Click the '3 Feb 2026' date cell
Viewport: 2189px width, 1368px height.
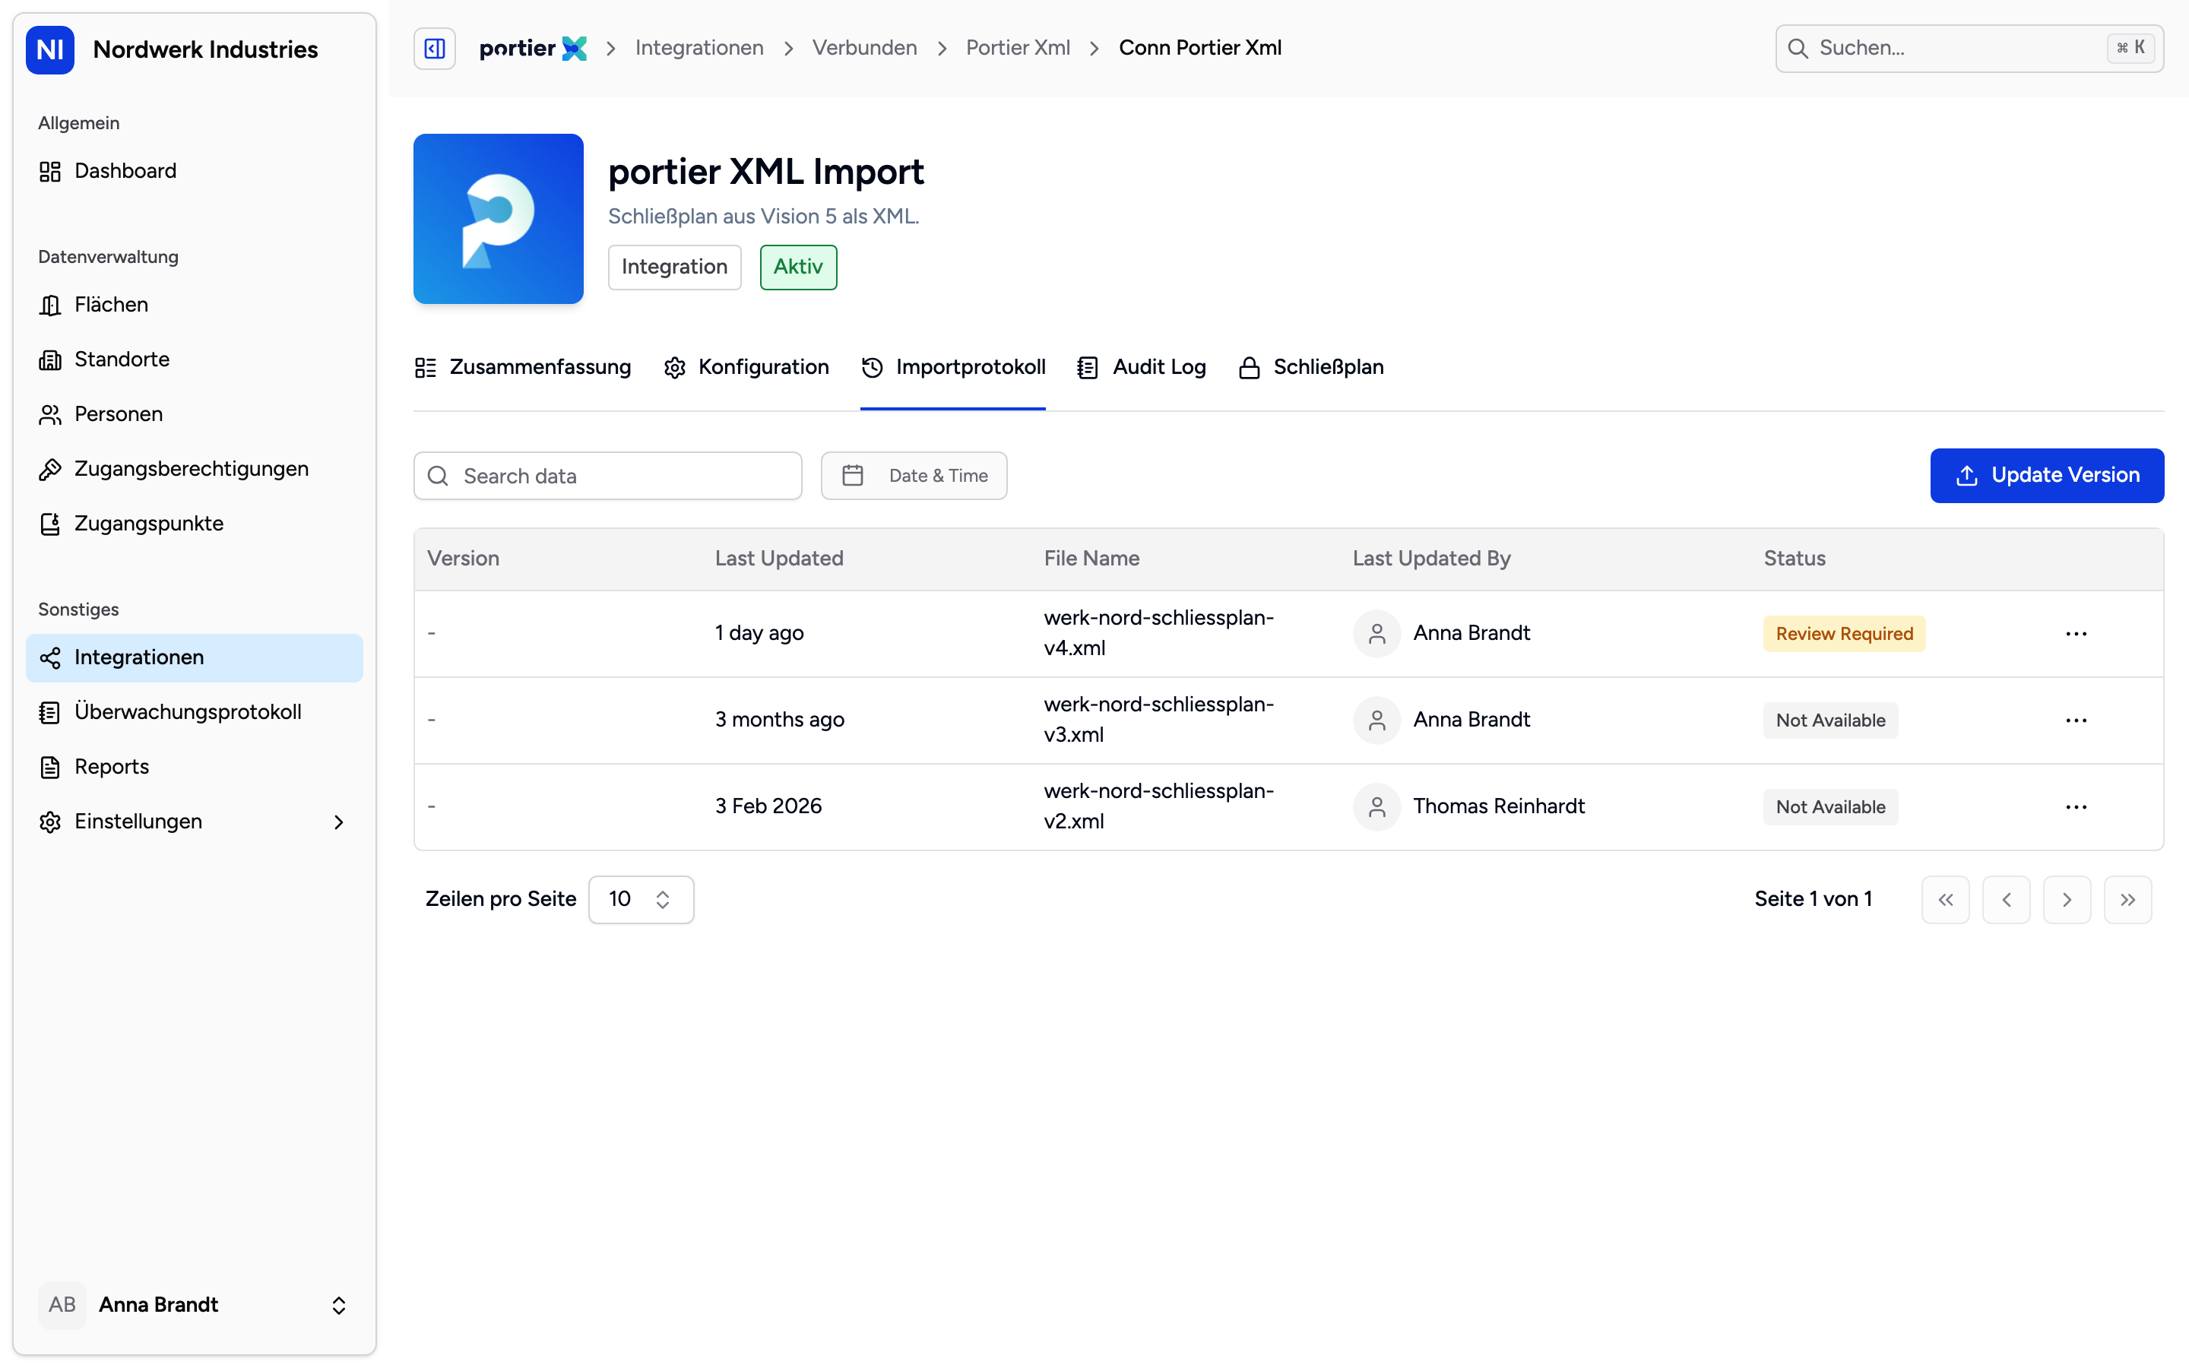click(x=768, y=806)
